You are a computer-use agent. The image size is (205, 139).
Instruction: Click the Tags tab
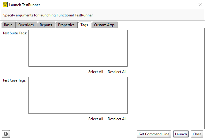point(84,25)
